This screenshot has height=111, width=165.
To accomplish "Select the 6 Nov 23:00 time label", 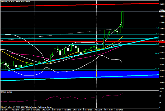I will [x=98, y=110].
